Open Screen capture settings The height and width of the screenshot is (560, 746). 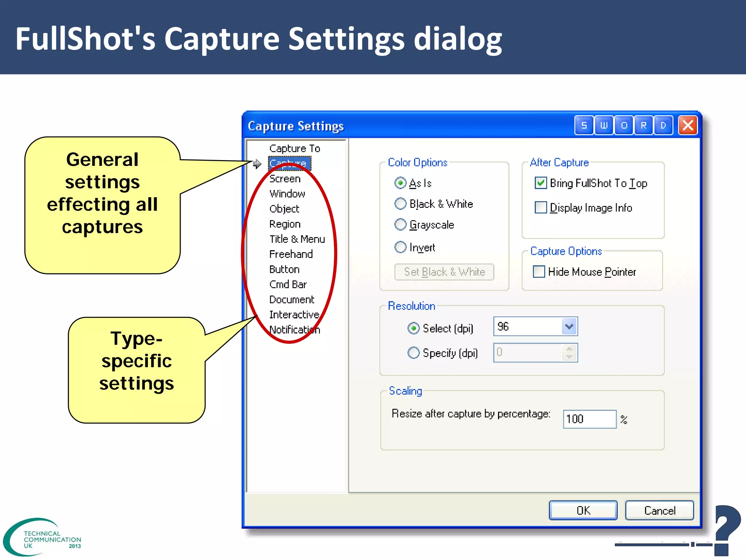tap(285, 179)
